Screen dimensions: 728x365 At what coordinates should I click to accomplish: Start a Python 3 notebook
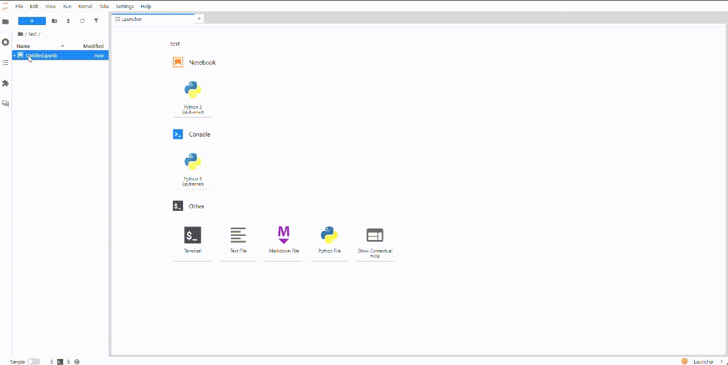(x=192, y=95)
